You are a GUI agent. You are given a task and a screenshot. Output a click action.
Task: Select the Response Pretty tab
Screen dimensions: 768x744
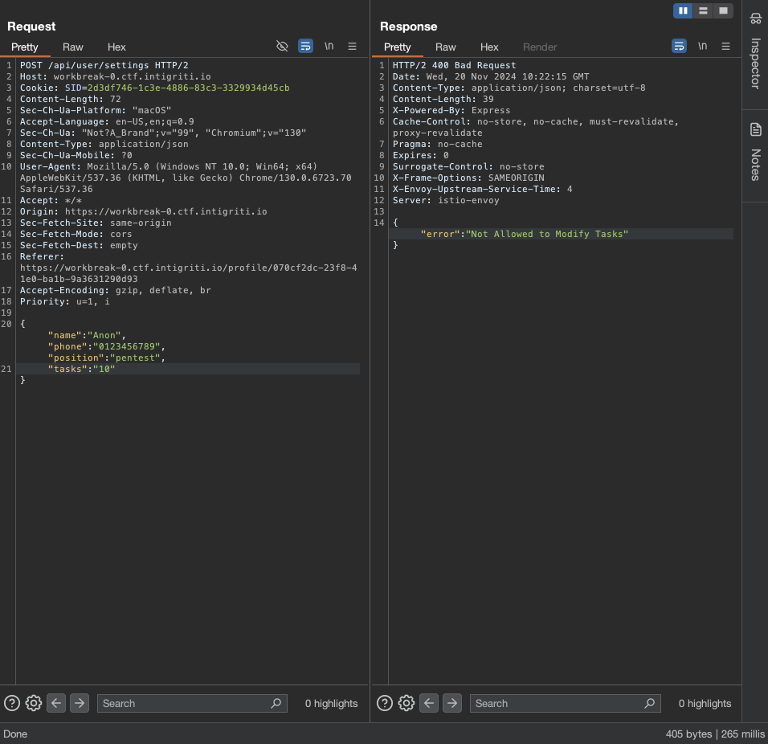pyautogui.click(x=397, y=47)
